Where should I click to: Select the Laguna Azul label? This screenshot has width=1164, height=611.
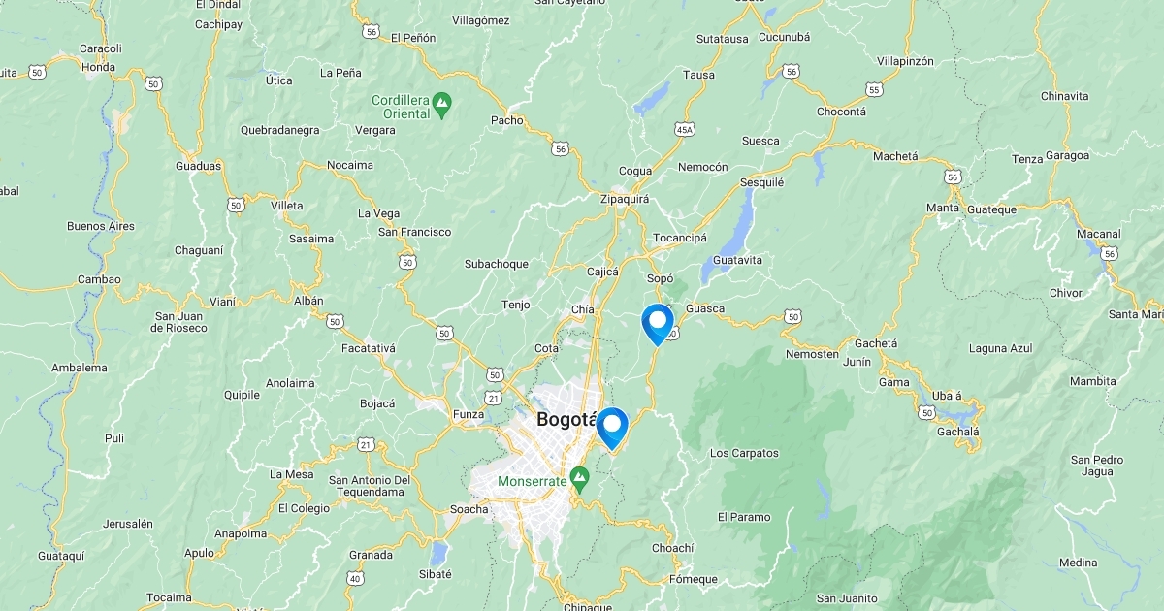[1001, 348]
